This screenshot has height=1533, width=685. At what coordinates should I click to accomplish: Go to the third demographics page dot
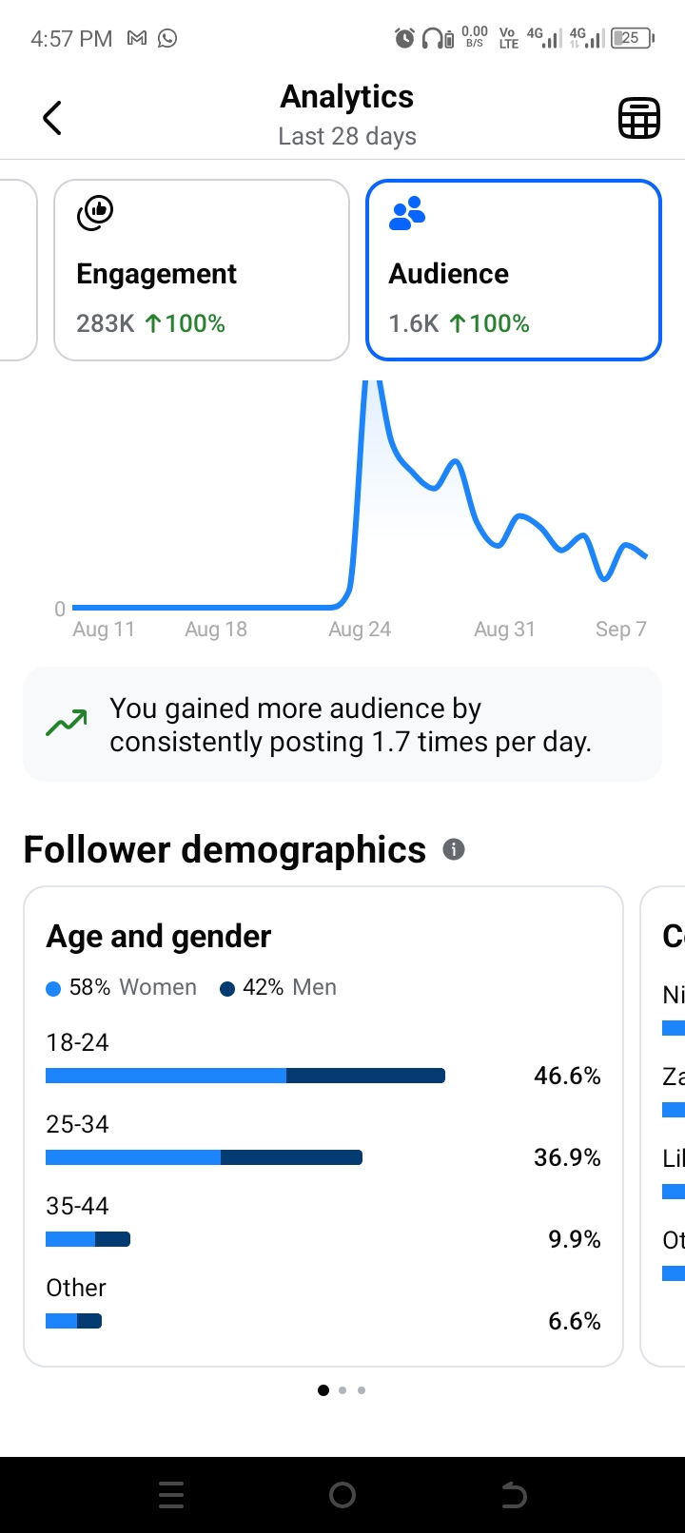tap(362, 1390)
